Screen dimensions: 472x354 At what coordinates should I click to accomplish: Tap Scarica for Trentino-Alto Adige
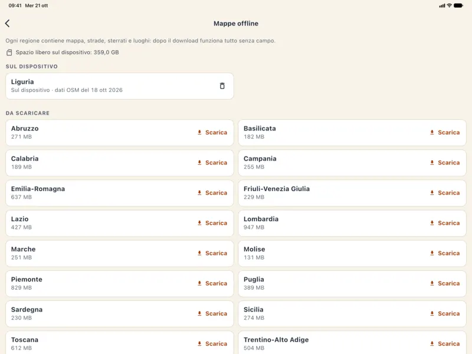(445, 344)
